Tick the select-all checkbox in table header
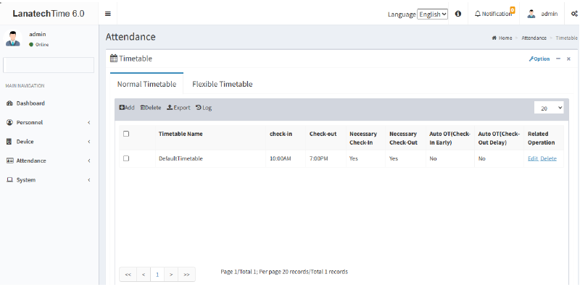This screenshot has width=580, height=287. tap(126, 134)
